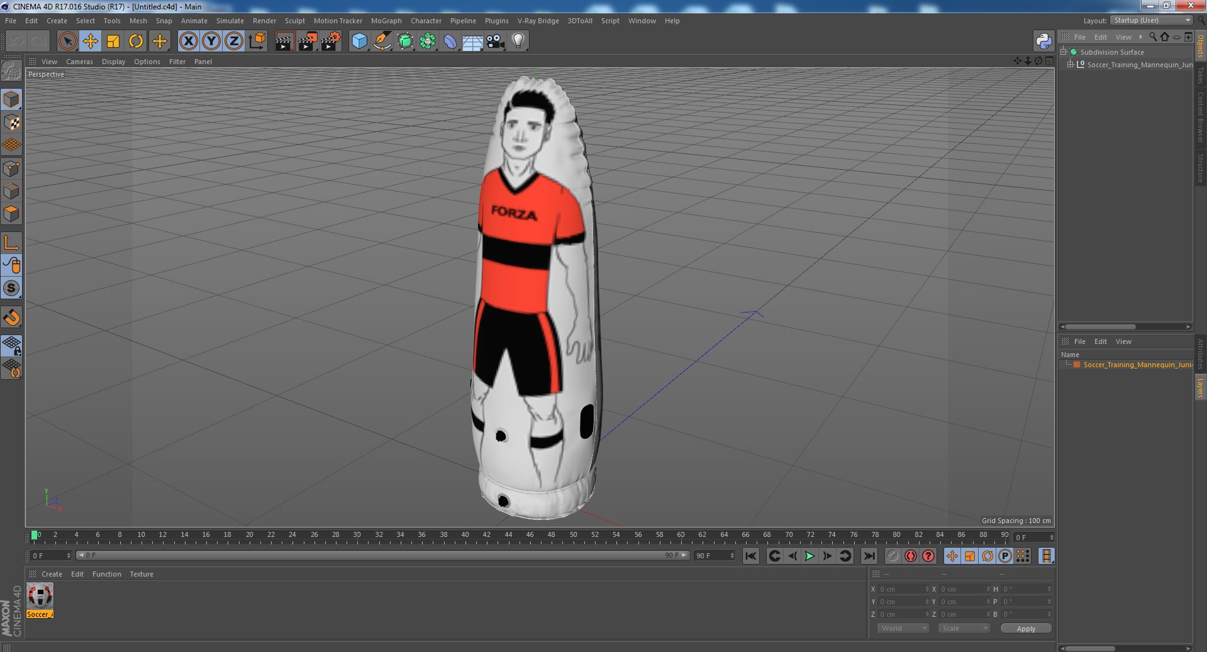Toggle X axis lock
This screenshot has width=1207, height=652.
(x=188, y=41)
